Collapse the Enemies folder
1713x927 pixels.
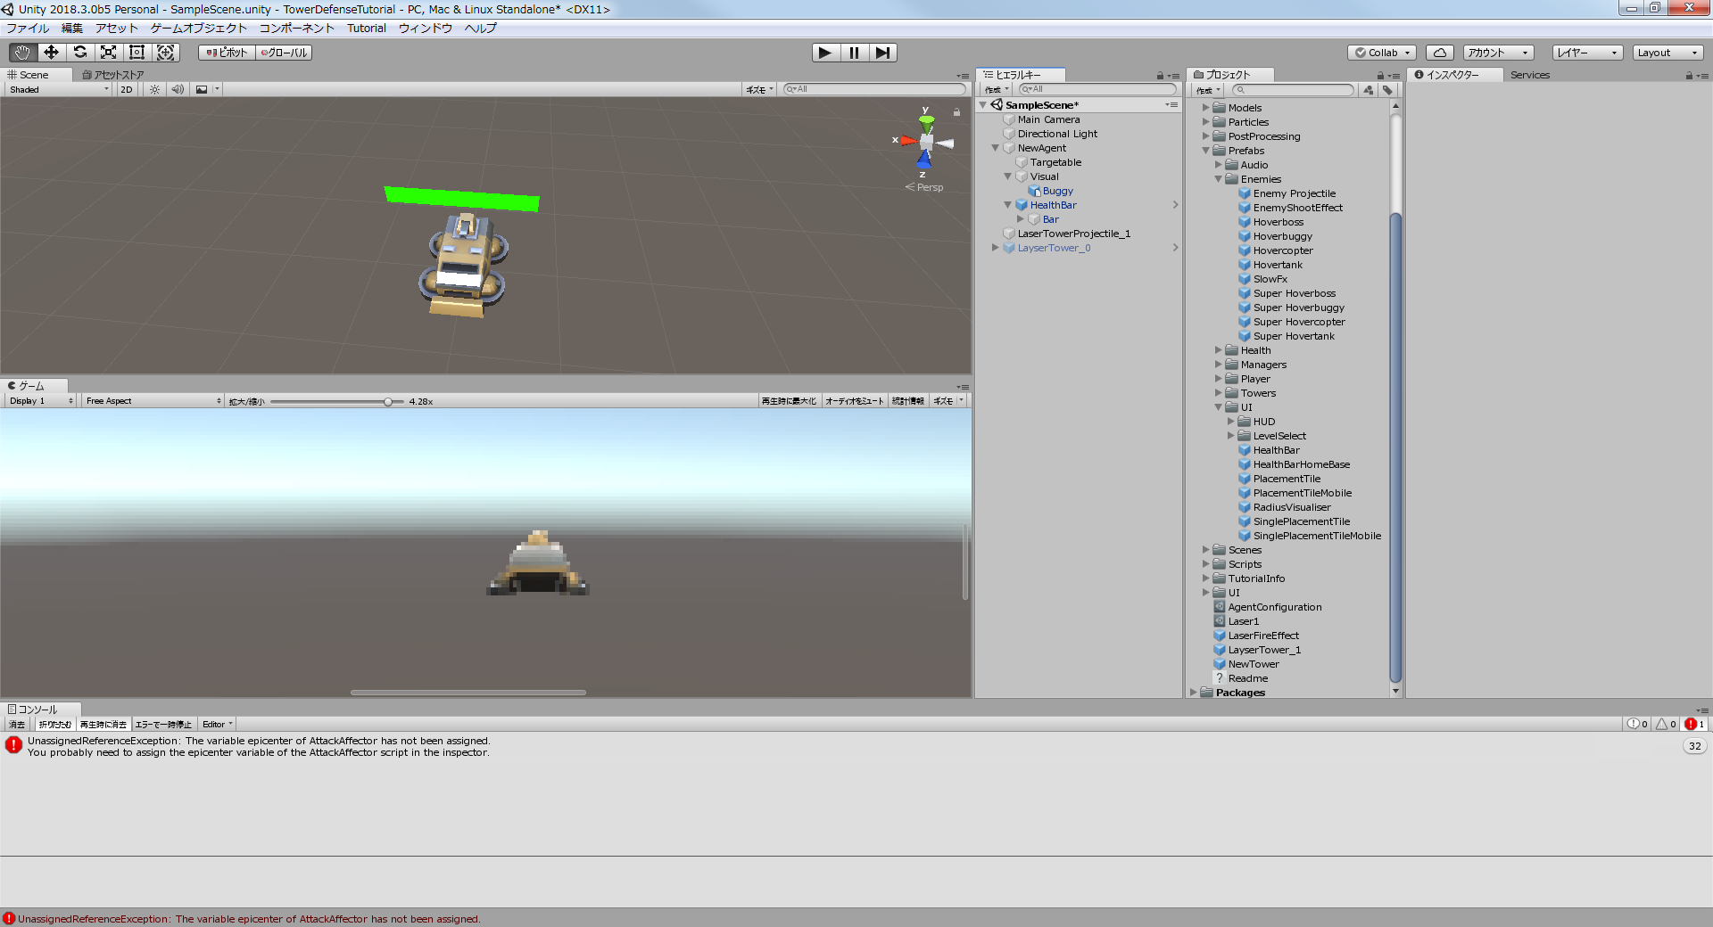(1218, 179)
